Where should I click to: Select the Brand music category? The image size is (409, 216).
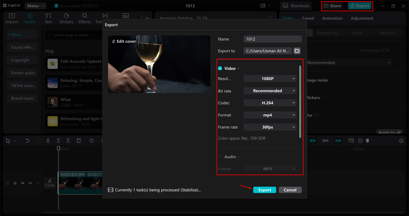(x=22, y=98)
